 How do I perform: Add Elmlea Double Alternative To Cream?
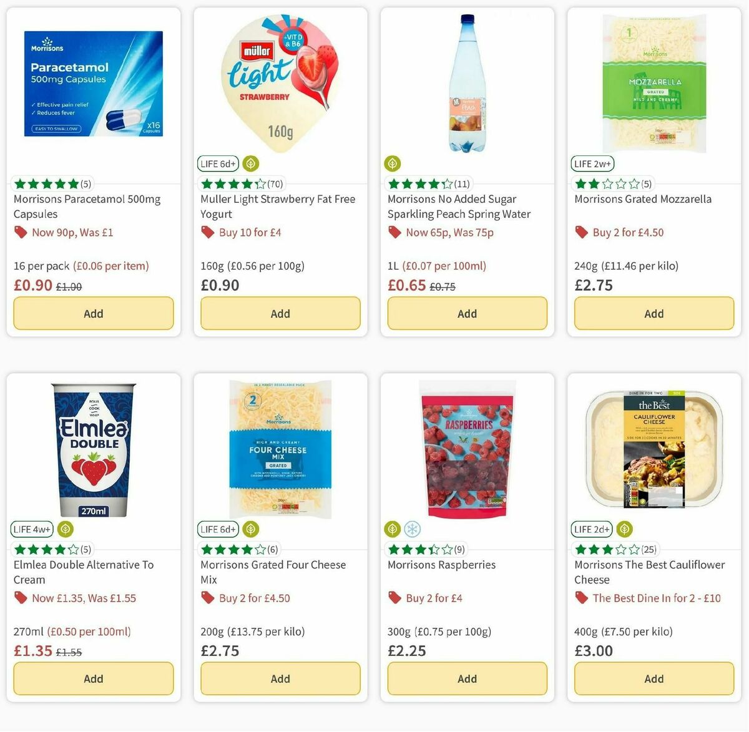click(93, 678)
